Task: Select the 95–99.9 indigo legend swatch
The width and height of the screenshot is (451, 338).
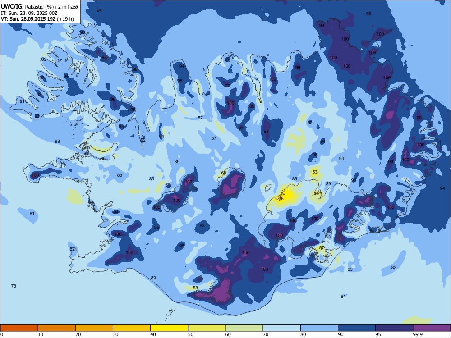Action: (x=394, y=328)
